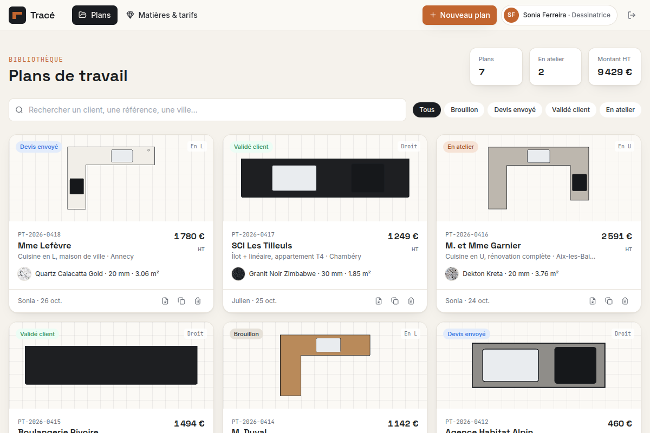Switch to Matières & tarifs tab
Screen dimensions: 650x433
162,15
